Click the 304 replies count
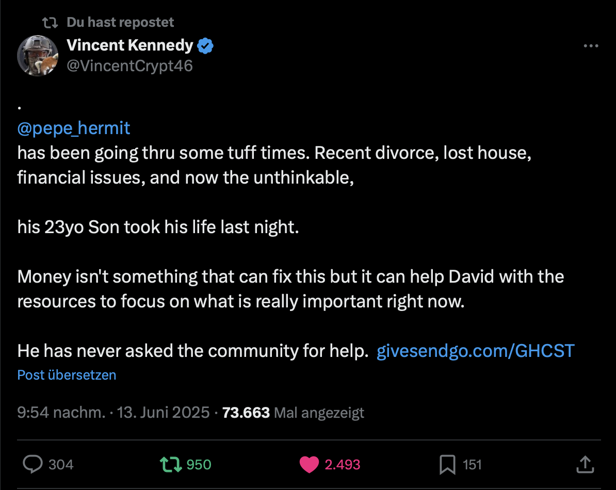616x490 pixels. tap(61, 465)
